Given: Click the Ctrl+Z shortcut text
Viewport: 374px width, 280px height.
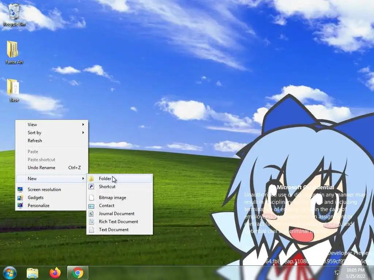Looking at the screenshot, I should pyautogui.click(x=75, y=168).
